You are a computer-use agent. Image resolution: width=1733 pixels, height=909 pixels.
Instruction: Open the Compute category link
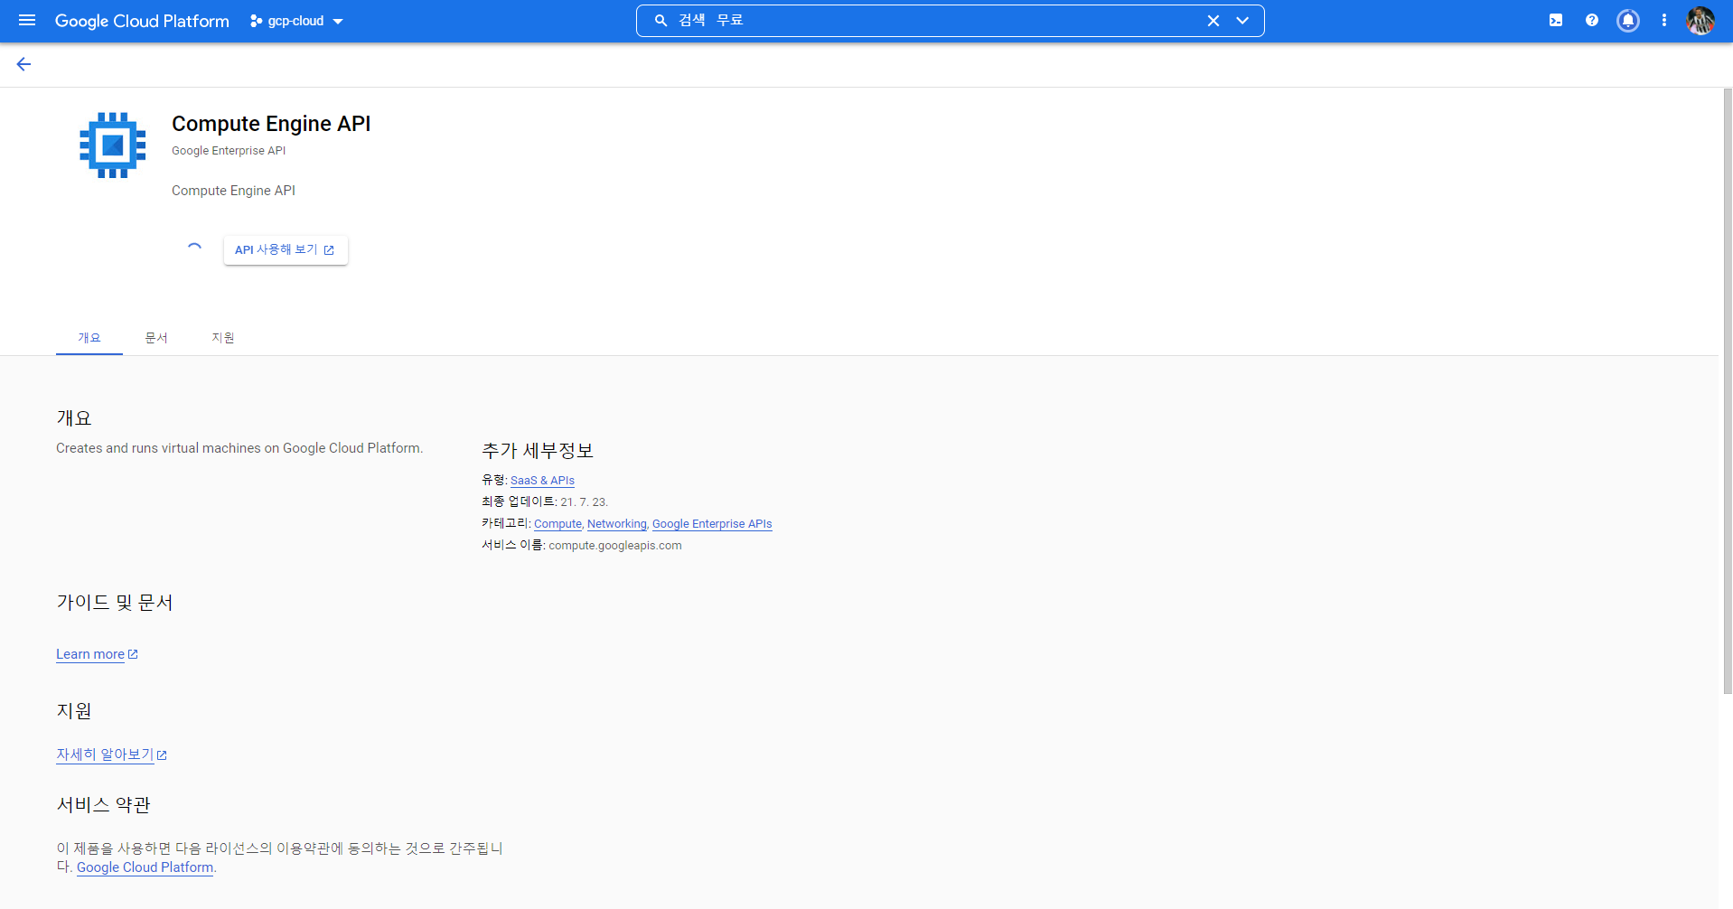[x=557, y=524]
